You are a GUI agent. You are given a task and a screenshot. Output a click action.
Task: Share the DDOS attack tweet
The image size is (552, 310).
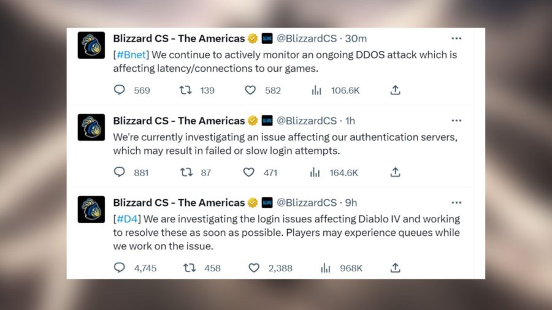pyautogui.click(x=396, y=90)
